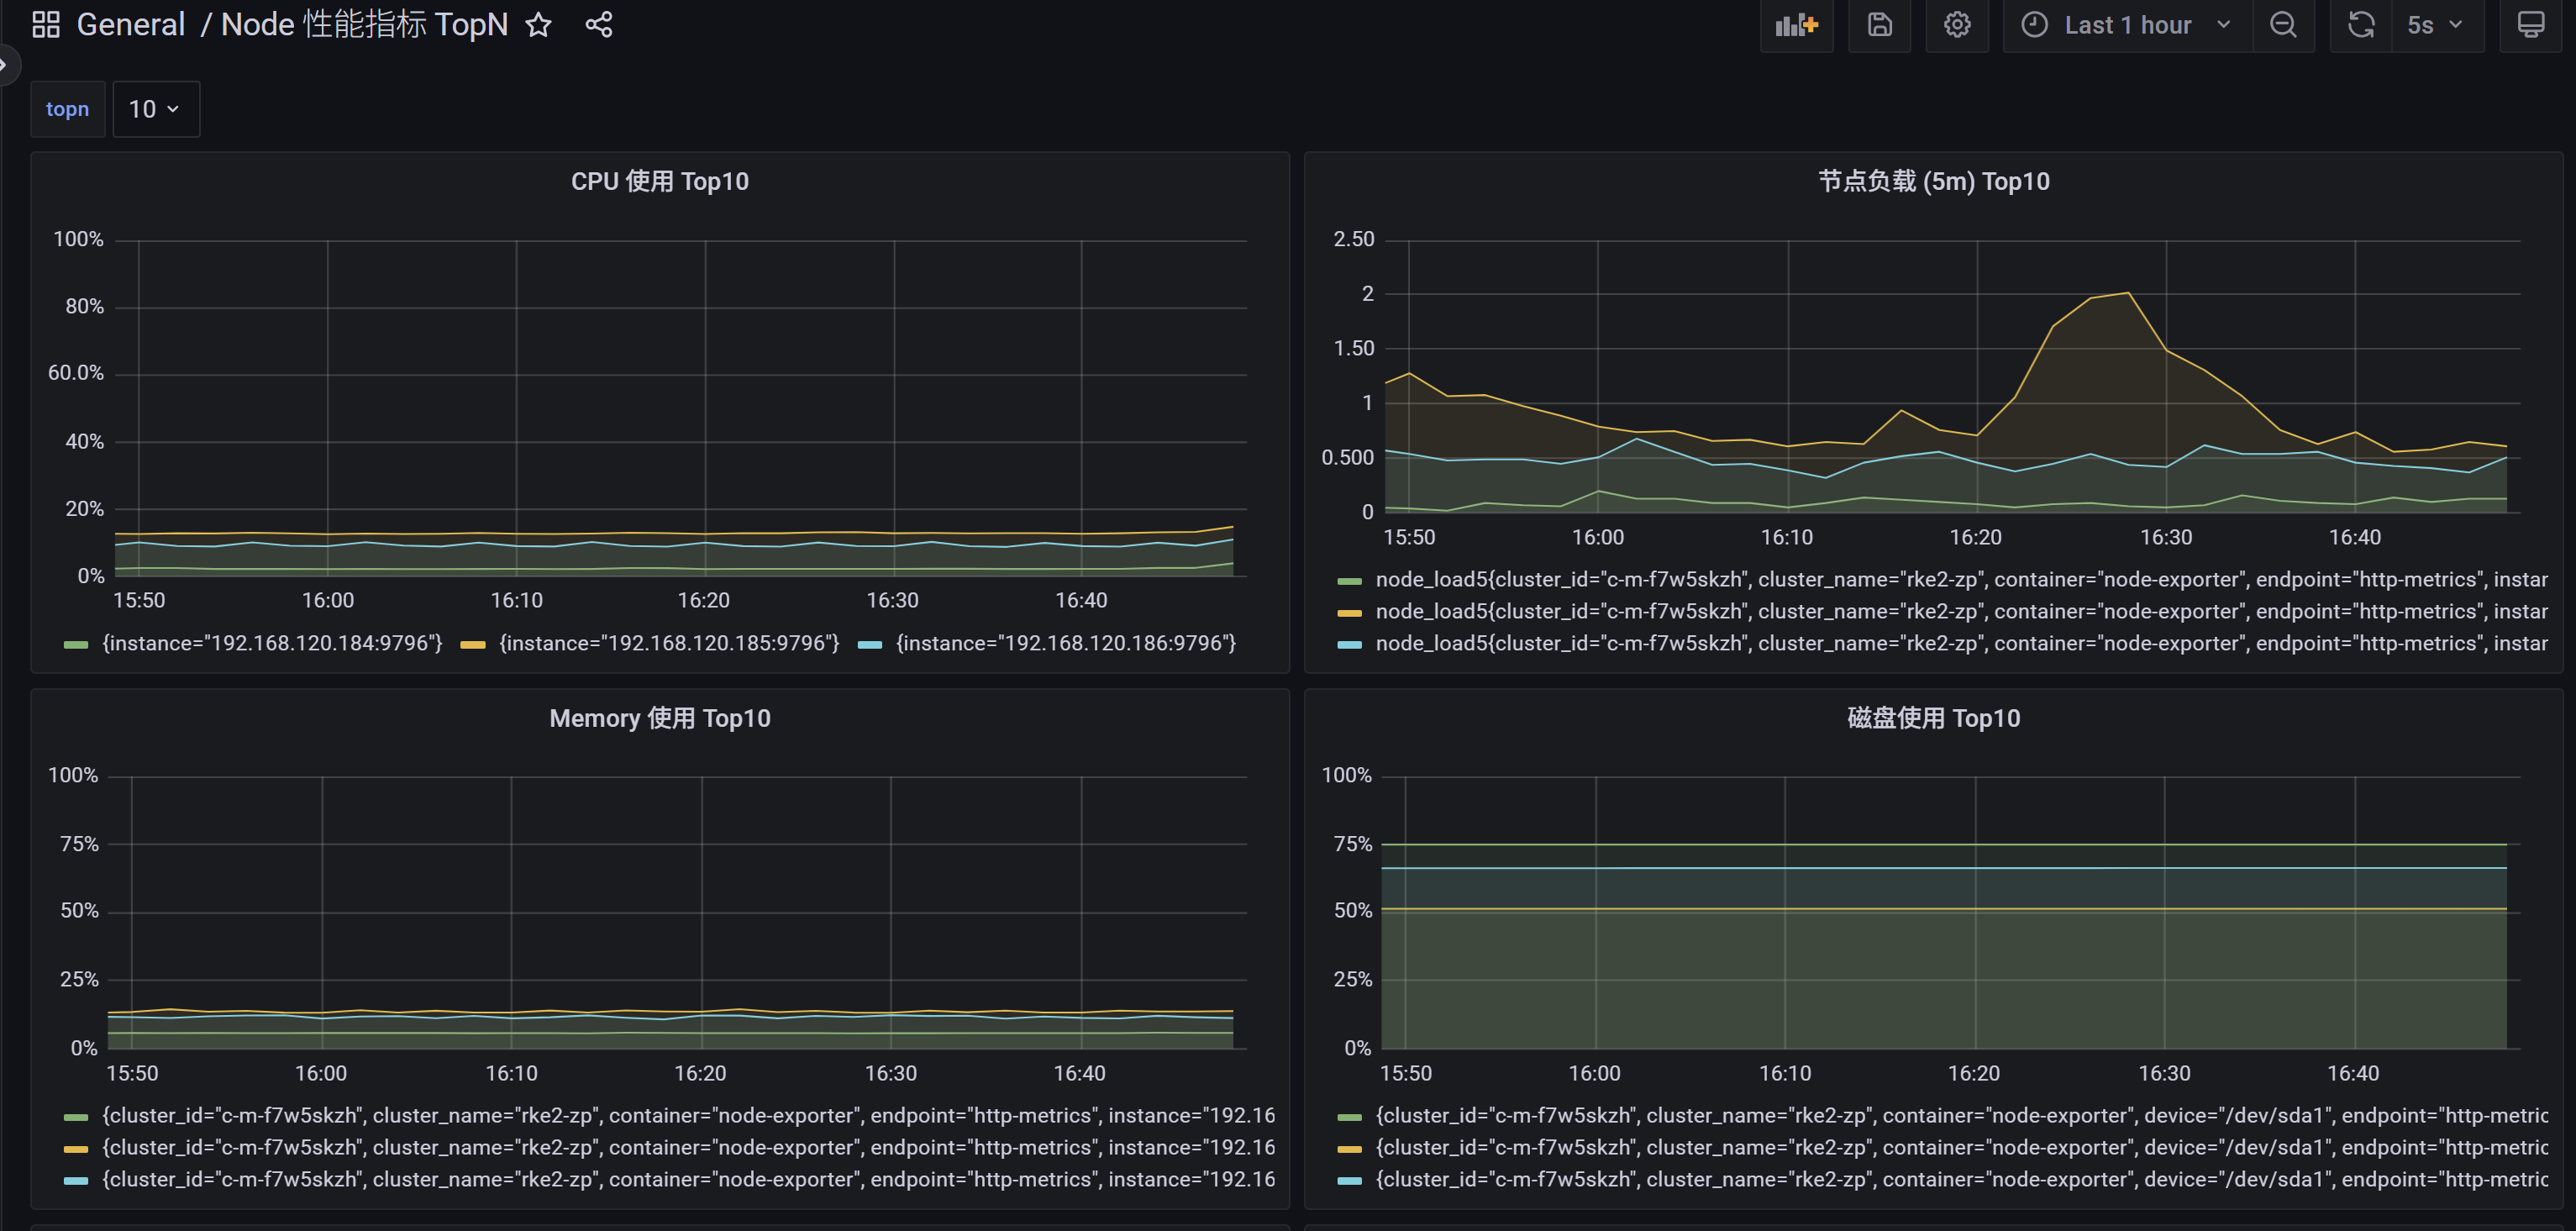
Task: Open dashboard settings gear
Action: click(x=1957, y=25)
